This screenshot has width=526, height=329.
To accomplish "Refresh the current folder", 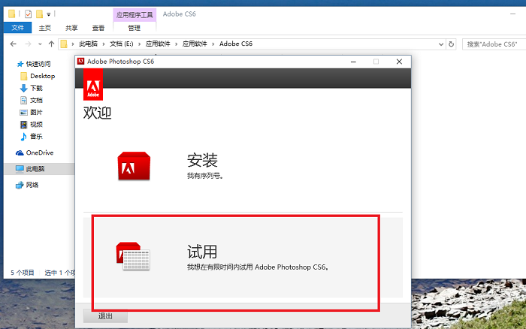I will (x=451, y=44).
